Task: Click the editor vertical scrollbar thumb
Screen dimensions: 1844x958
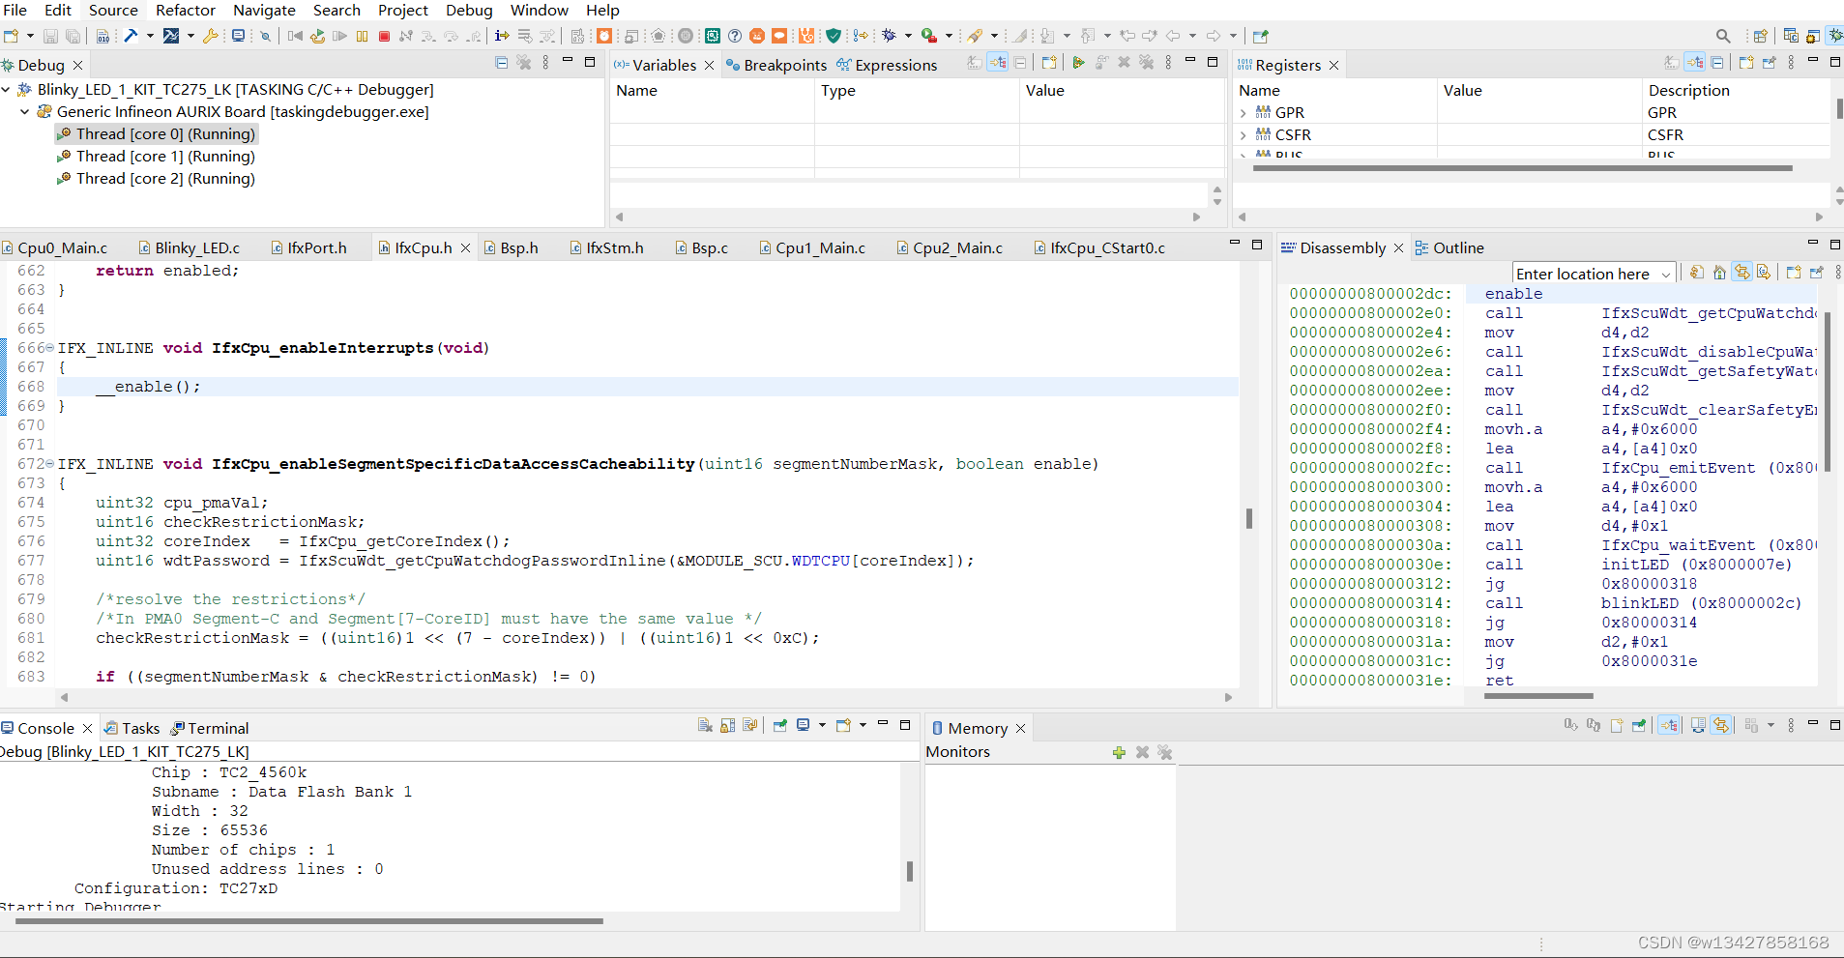Action: coord(1249,518)
